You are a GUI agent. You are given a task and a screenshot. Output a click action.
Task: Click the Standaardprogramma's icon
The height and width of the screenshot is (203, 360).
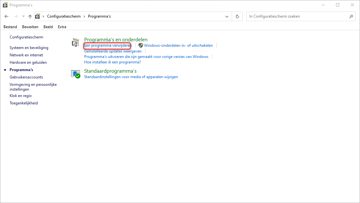pyautogui.click(x=76, y=74)
